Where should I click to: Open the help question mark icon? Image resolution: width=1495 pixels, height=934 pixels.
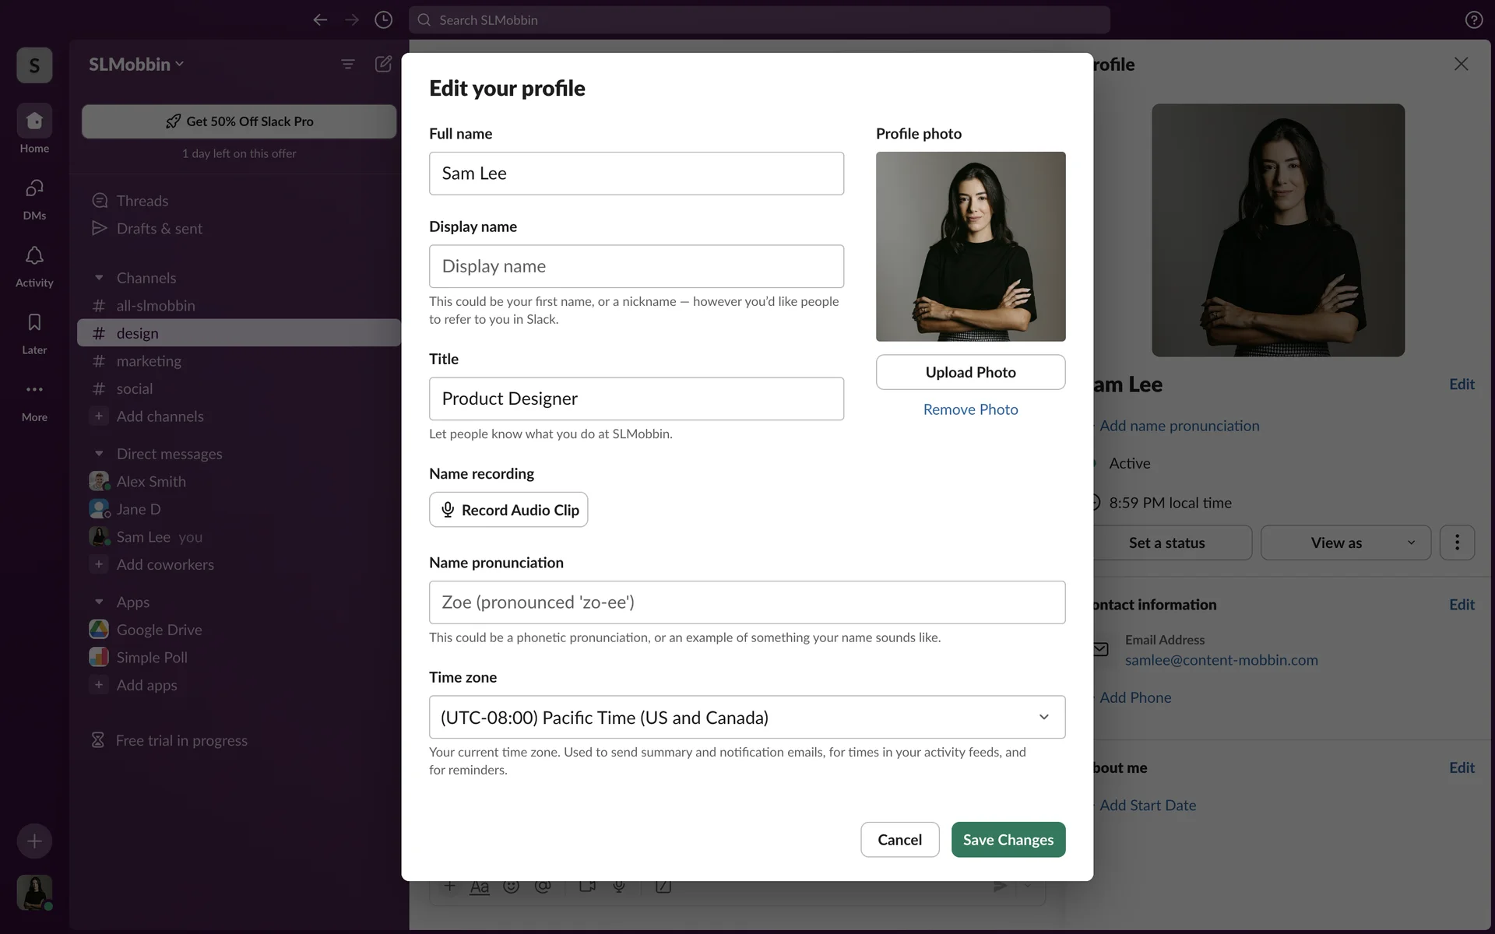point(1473,20)
